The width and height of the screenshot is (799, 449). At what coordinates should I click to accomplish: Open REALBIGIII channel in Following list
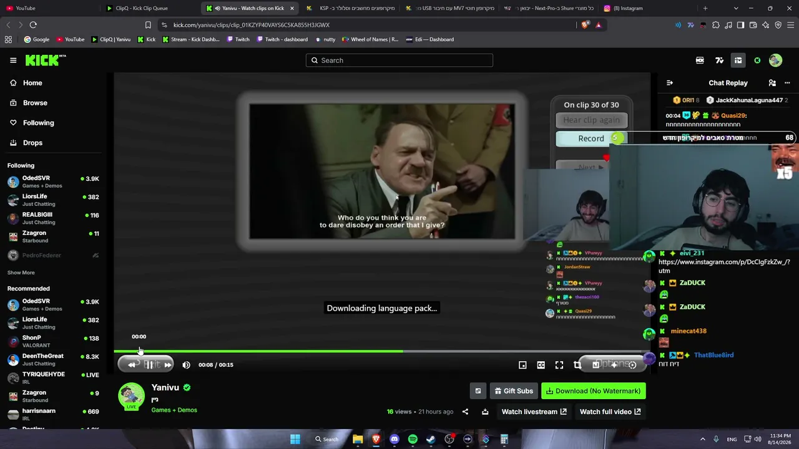tap(54, 218)
